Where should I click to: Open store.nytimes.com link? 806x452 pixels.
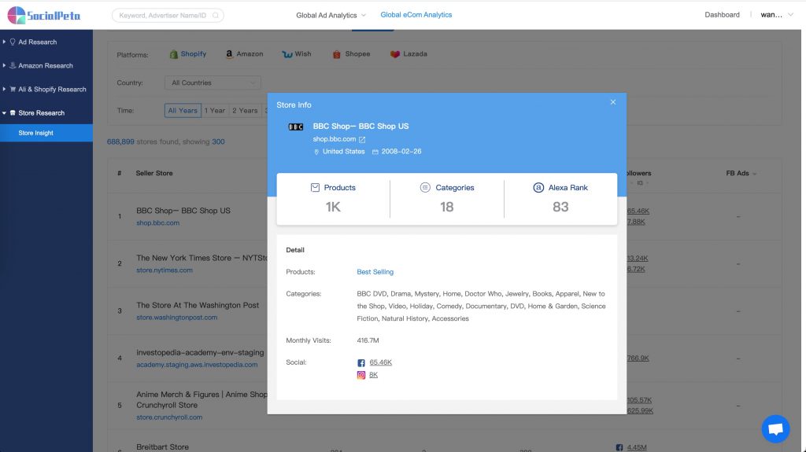[165, 270]
